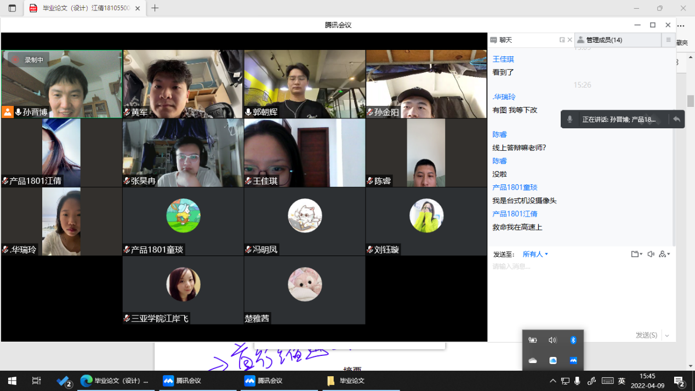Viewport: 695px width, 391px height.
Task: Click the battery power icon in tray popup
Action: pyautogui.click(x=532, y=340)
